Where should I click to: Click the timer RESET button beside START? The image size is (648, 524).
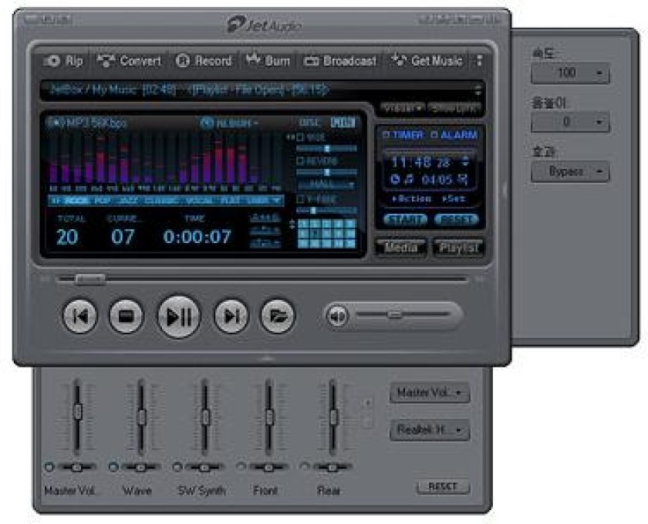tap(456, 219)
